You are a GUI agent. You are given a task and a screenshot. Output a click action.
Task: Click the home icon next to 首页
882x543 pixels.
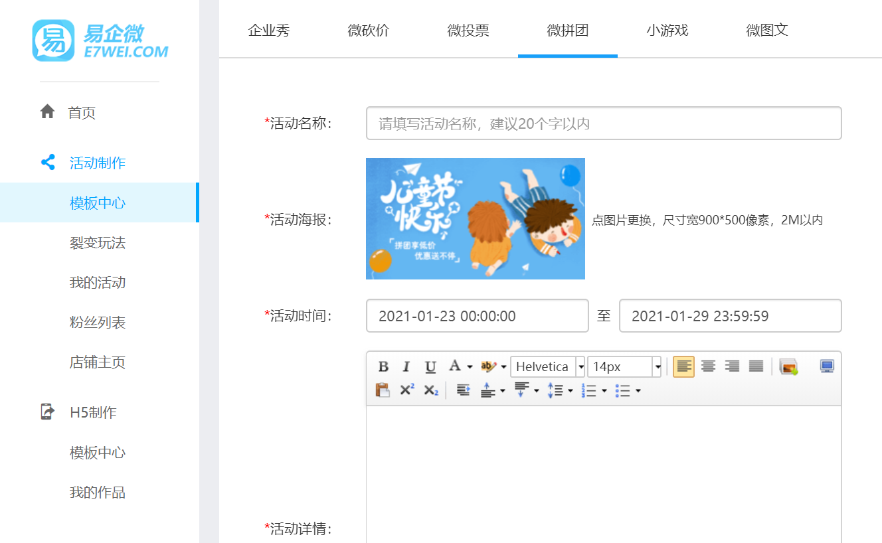pyautogui.click(x=47, y=112)
